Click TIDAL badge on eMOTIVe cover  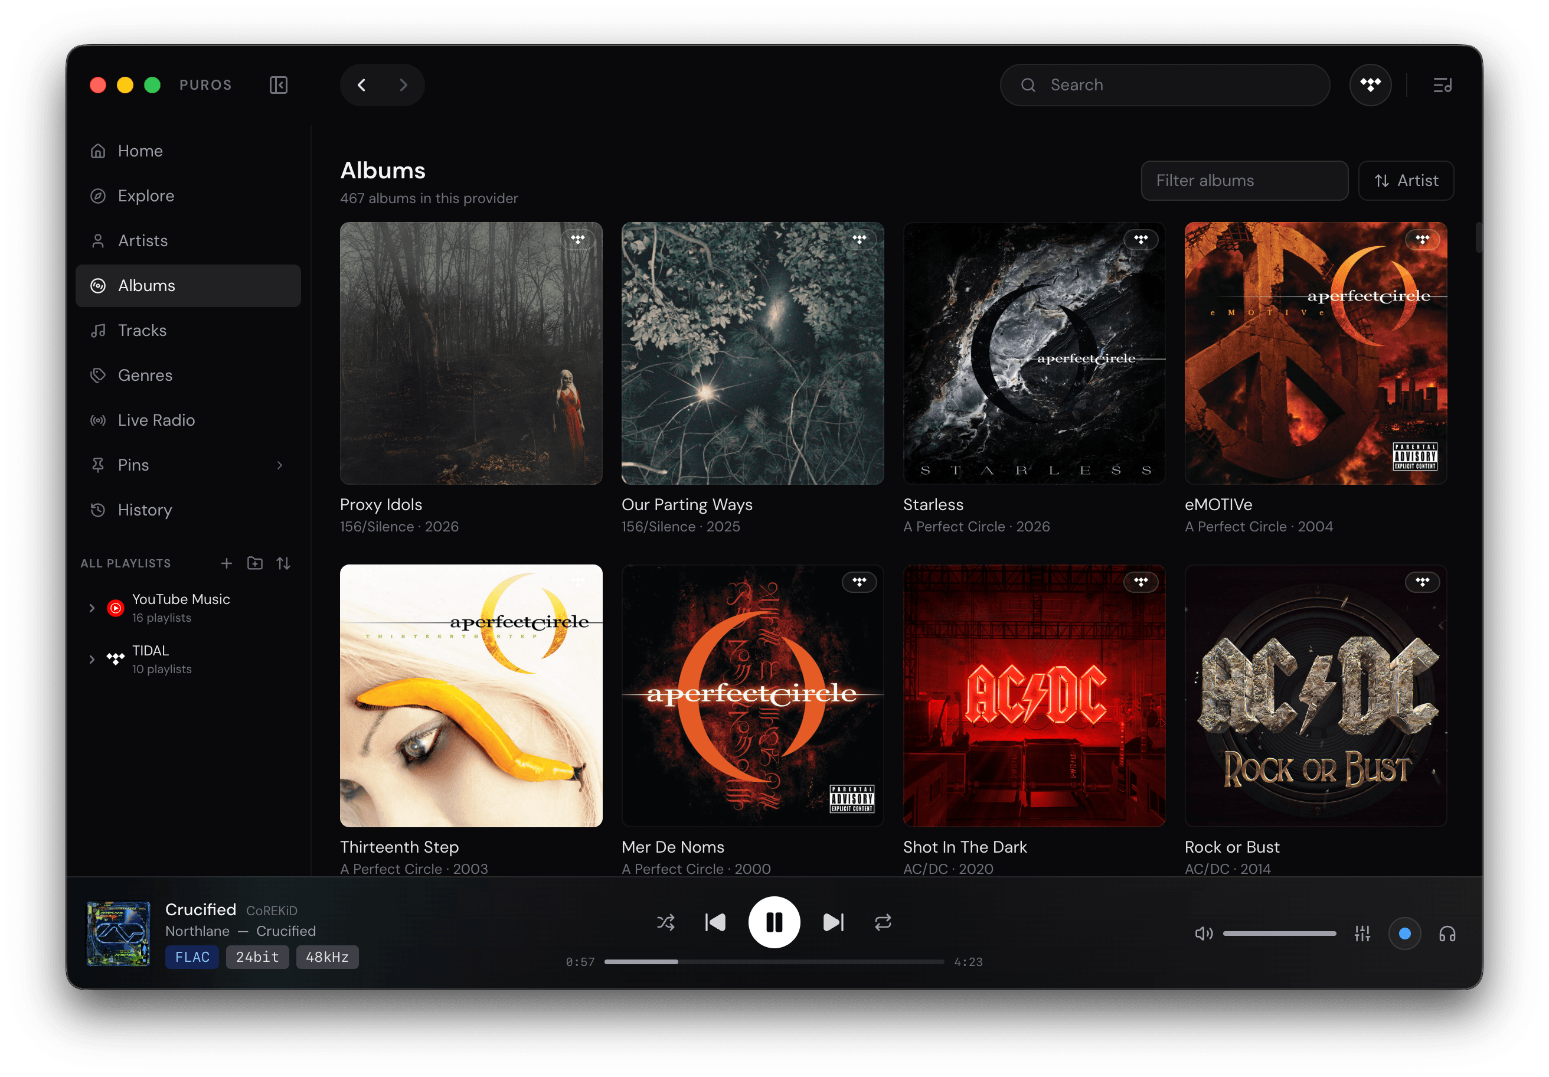[x=1422, y=240]
